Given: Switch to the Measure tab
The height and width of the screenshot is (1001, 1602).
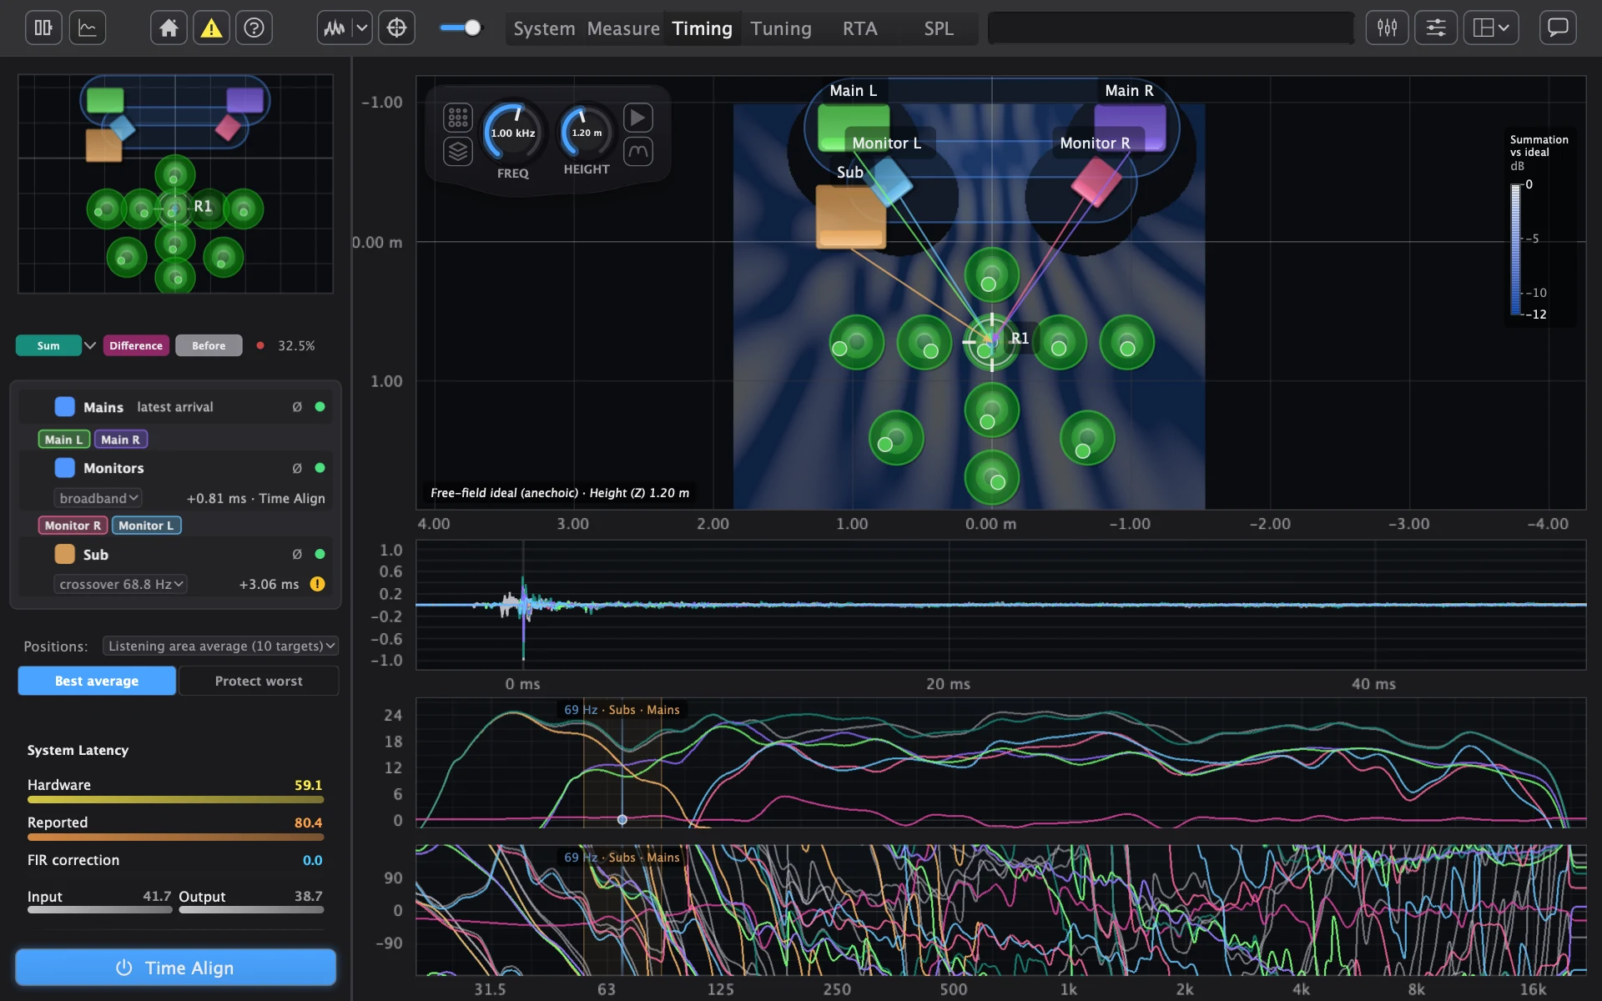Looking at the screenshot, I should point(623,28).
